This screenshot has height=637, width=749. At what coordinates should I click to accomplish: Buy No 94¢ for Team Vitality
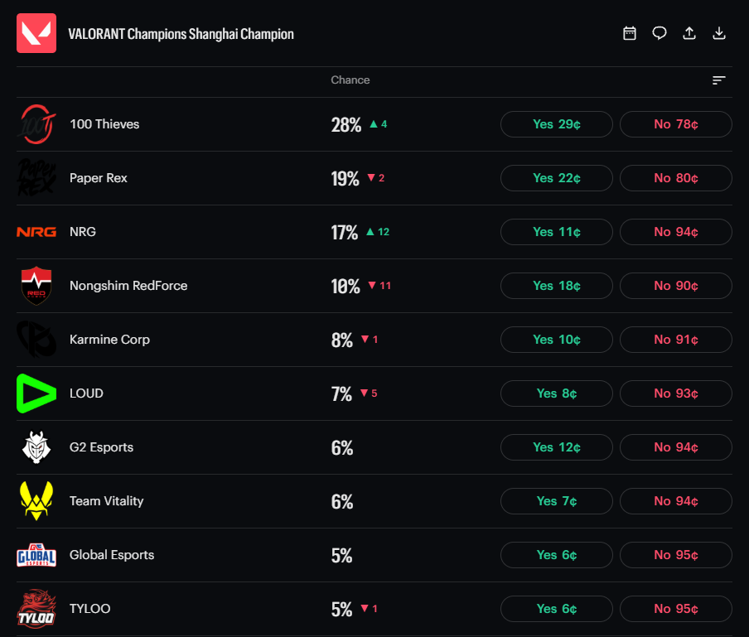tap(676, 501)
